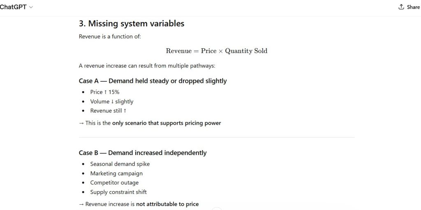This screenshot has width=421, height=210.
Task: Click the "Competitor outage" bullet
Action: click(114, 183)
